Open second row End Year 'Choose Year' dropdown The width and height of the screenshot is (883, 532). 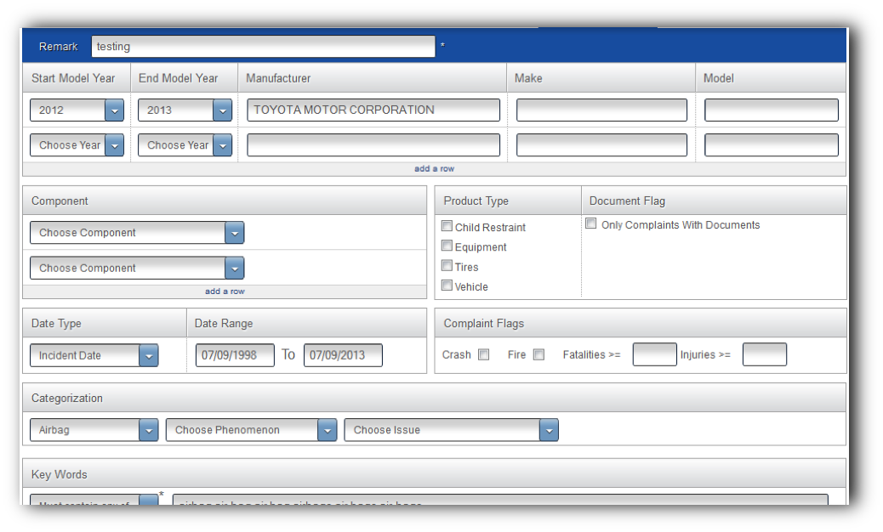click(x=185, y=145)
